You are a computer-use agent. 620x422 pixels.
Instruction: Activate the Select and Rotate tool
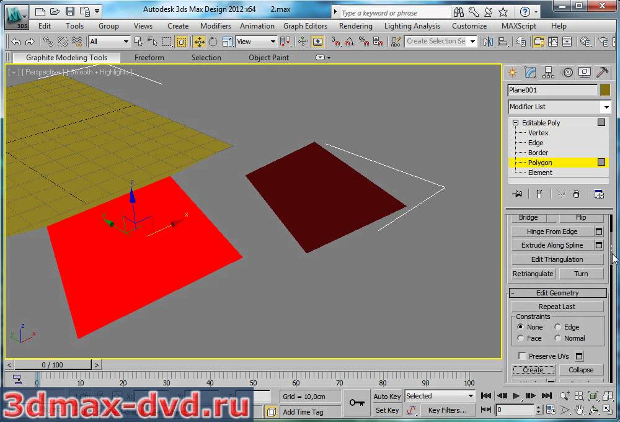click(x=213, y=41)
